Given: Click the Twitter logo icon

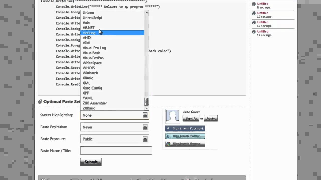Looking at the screenshot, I should pos(168,136).
